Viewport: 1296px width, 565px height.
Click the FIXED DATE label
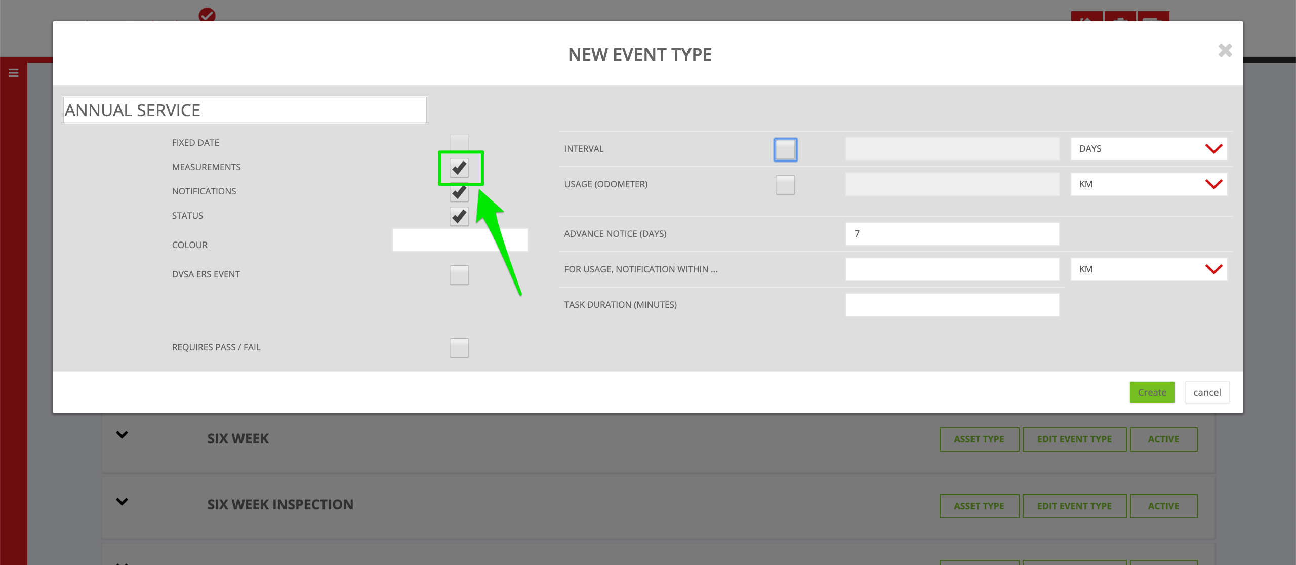[195, 143]
